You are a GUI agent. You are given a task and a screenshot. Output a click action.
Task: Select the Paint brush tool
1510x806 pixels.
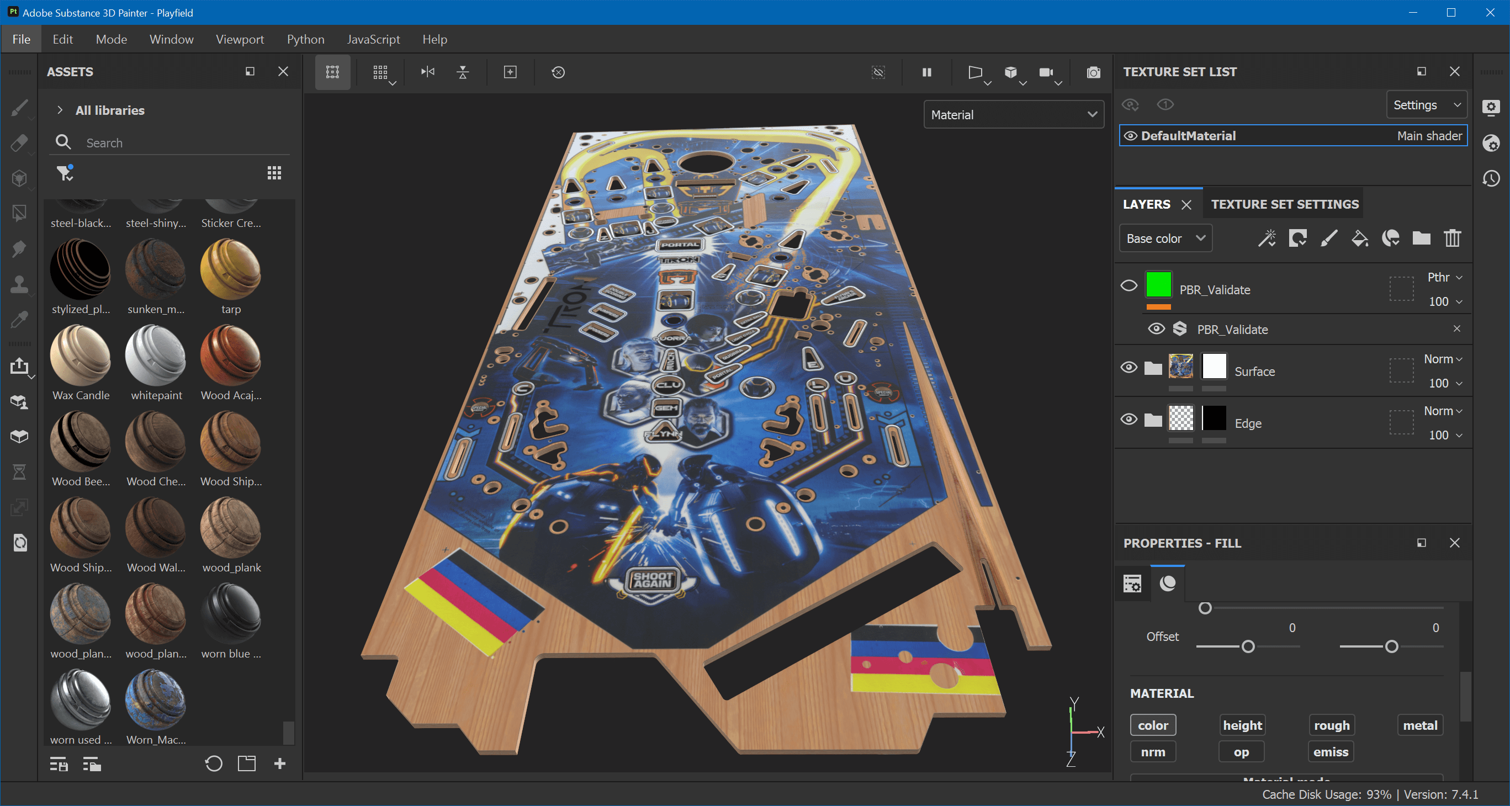[x=19, y=108]
